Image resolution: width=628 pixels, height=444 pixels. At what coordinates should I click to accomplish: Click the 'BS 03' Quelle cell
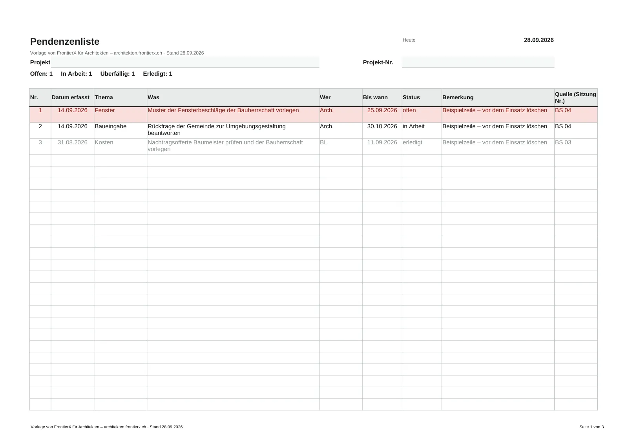tap(576, 147)
